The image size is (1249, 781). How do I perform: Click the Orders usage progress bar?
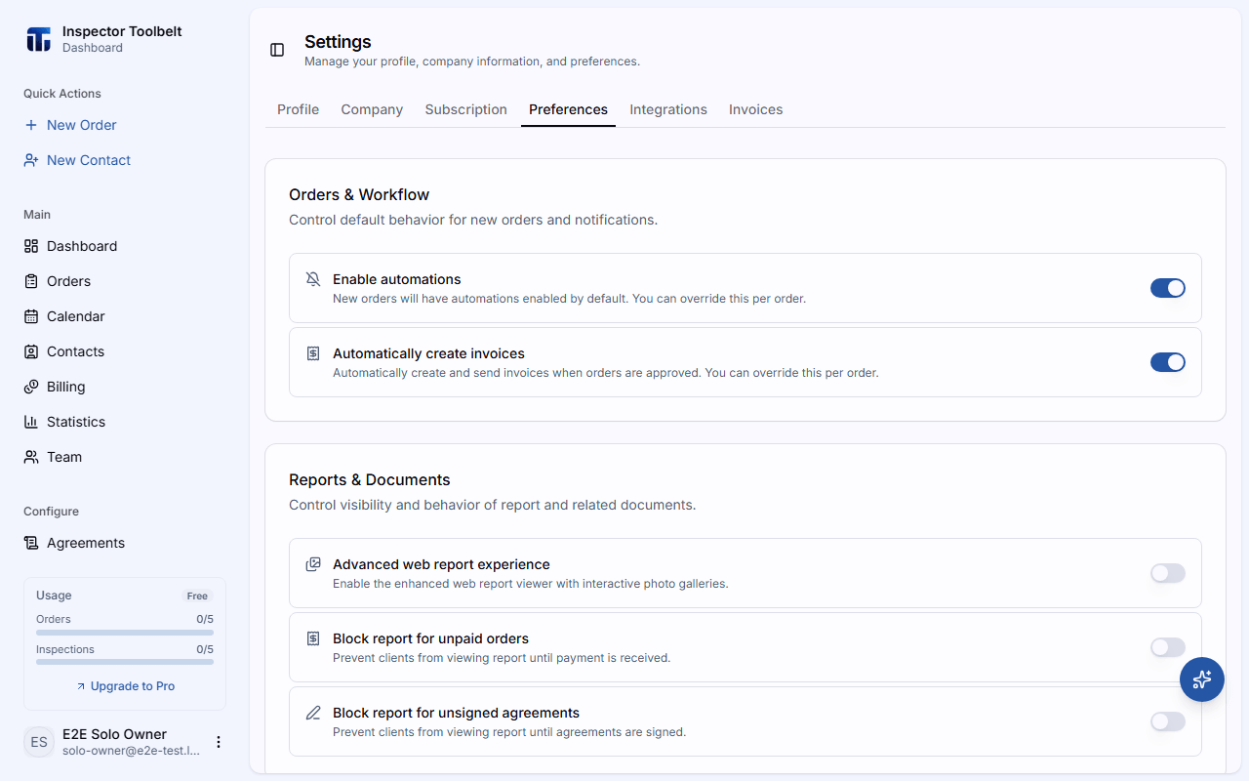(125, 633)
